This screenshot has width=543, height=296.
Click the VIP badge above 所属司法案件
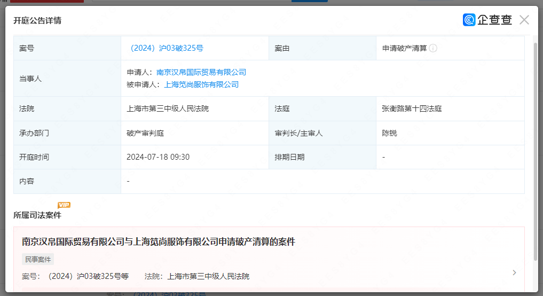(x=64, y=205)
